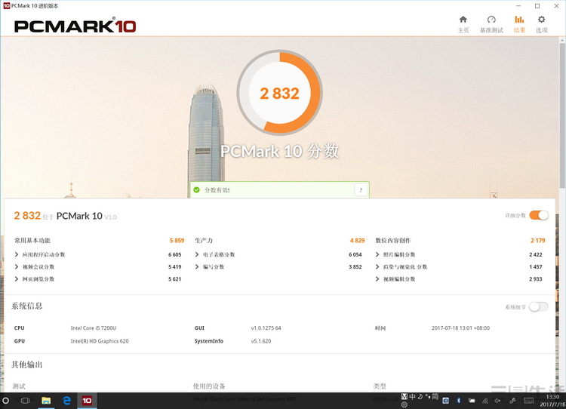
Task: Open the Benchmarks (基准测试) tab
Action: [x=491, y=24]
